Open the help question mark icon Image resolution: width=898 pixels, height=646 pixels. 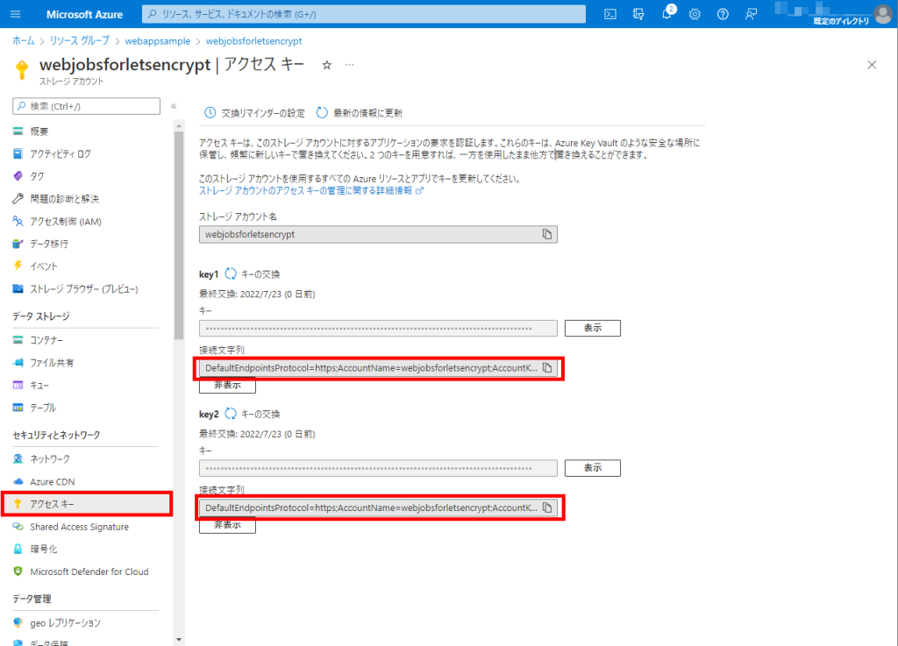723,14
